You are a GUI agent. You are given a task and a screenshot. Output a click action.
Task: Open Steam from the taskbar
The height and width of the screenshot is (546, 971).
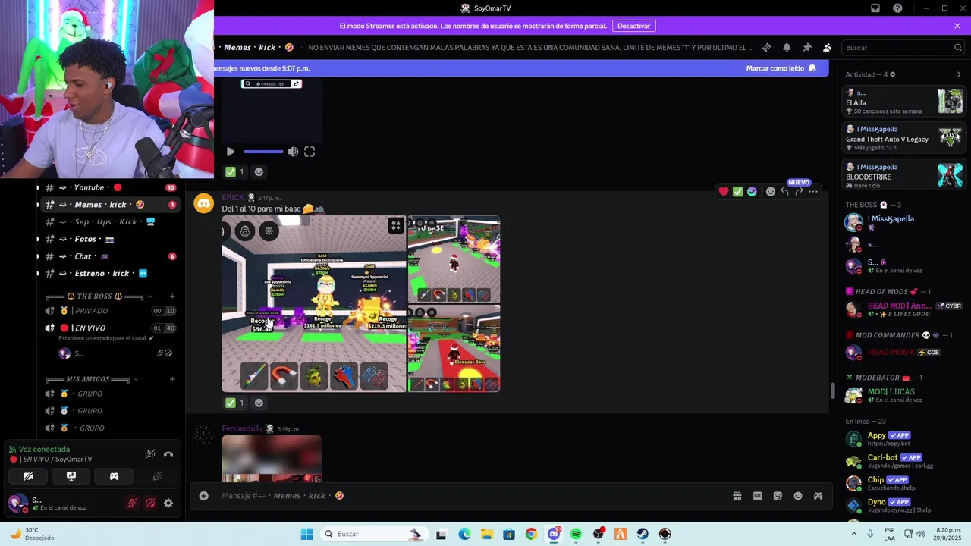coord(643,534)
